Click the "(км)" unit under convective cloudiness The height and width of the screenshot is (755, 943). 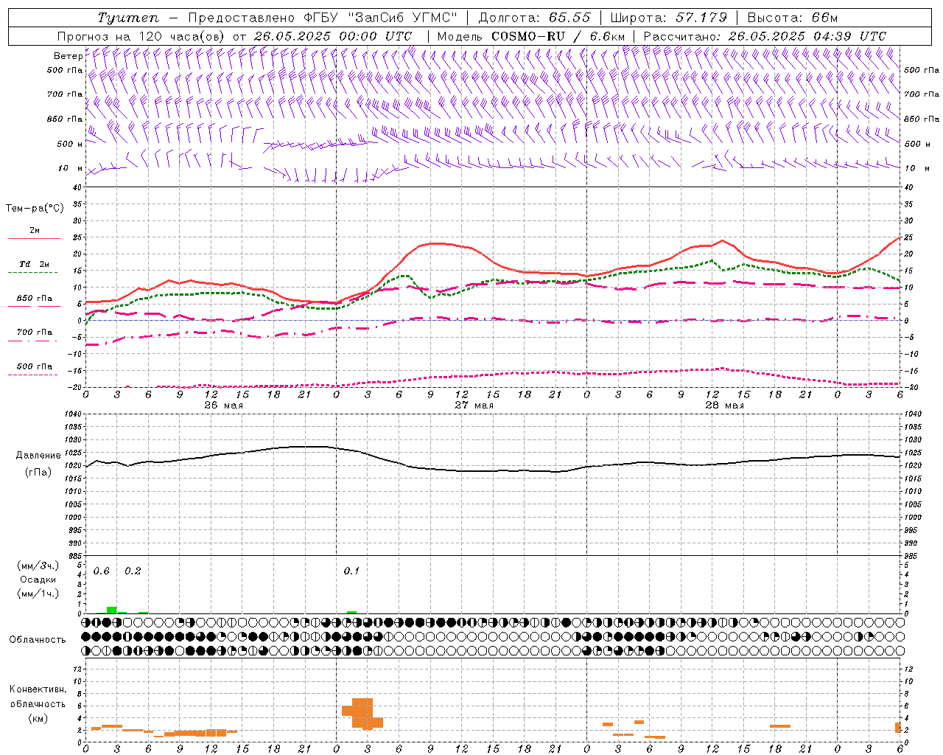(x=38, y=718)
